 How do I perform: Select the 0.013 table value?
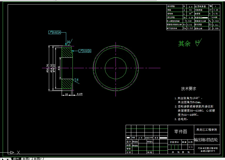pos(190,28)
